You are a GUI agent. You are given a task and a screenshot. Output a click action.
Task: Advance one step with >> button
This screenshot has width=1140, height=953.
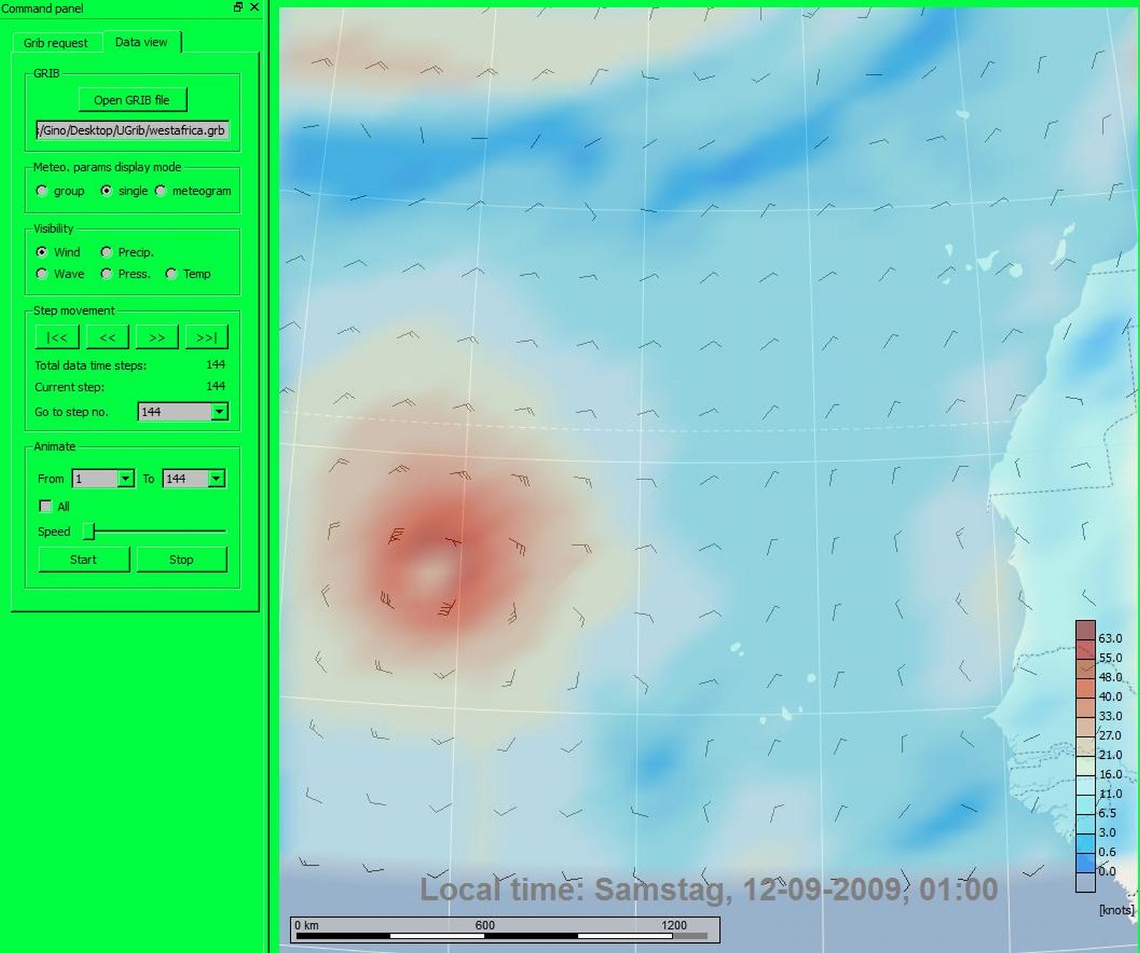point(157,337)
